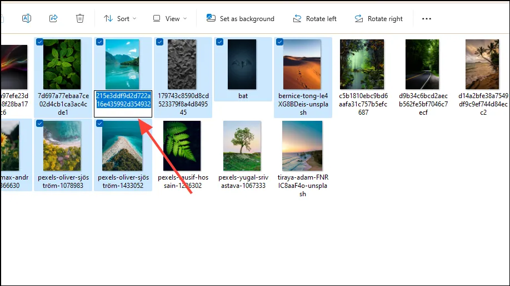Click the label pexels-oliver-sjöström-1433052
Viewport: 510px width, 286px height.
[123, 181]
